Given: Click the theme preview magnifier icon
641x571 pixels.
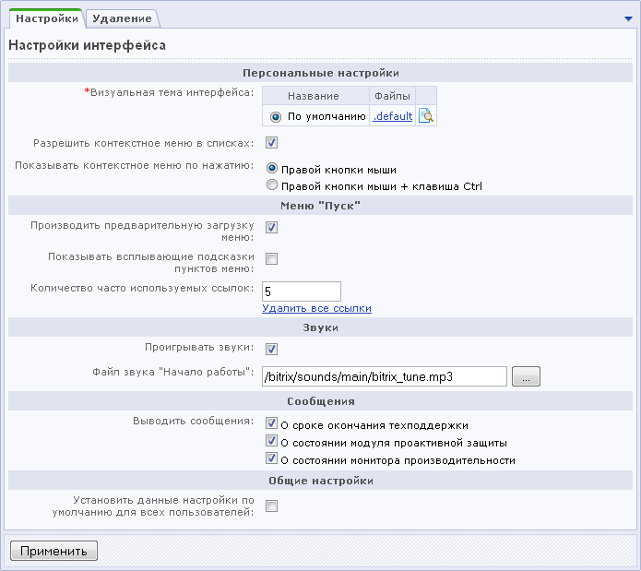Looking at the screenshot, I should (x=426, y=116).
